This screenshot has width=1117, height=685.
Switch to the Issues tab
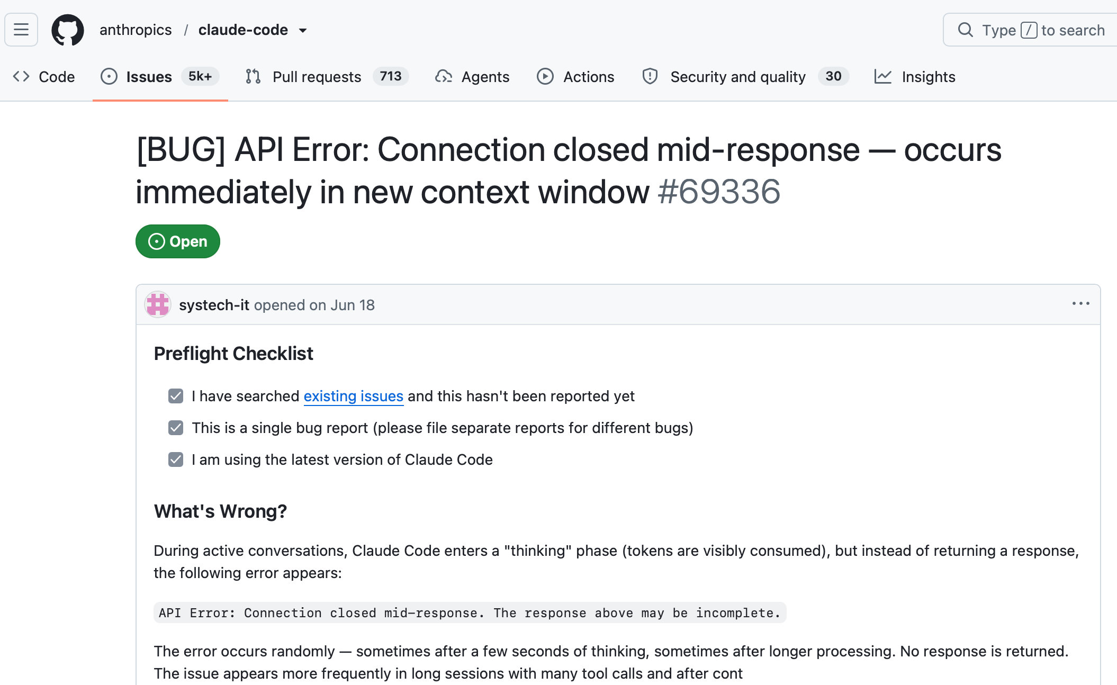coord(160,77)
